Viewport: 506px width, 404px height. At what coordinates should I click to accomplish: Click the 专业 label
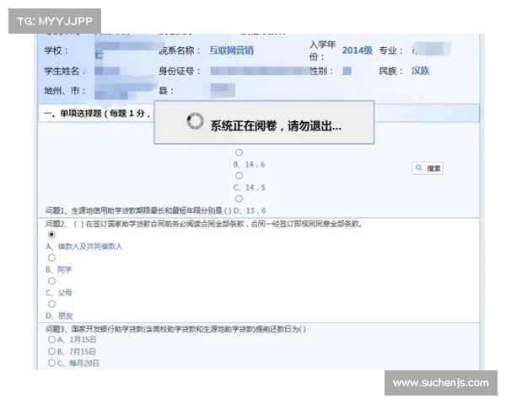point(391,50)
